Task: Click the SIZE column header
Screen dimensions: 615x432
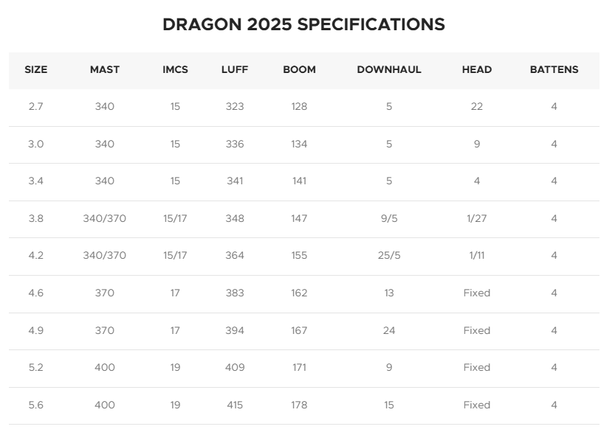Action: pos(35,70)
